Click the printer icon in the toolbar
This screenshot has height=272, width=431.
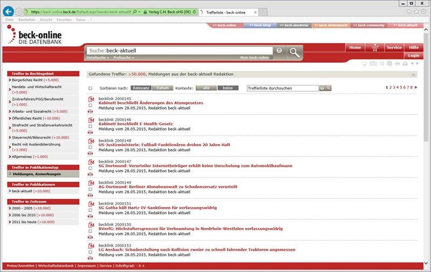tap(397, 63)
